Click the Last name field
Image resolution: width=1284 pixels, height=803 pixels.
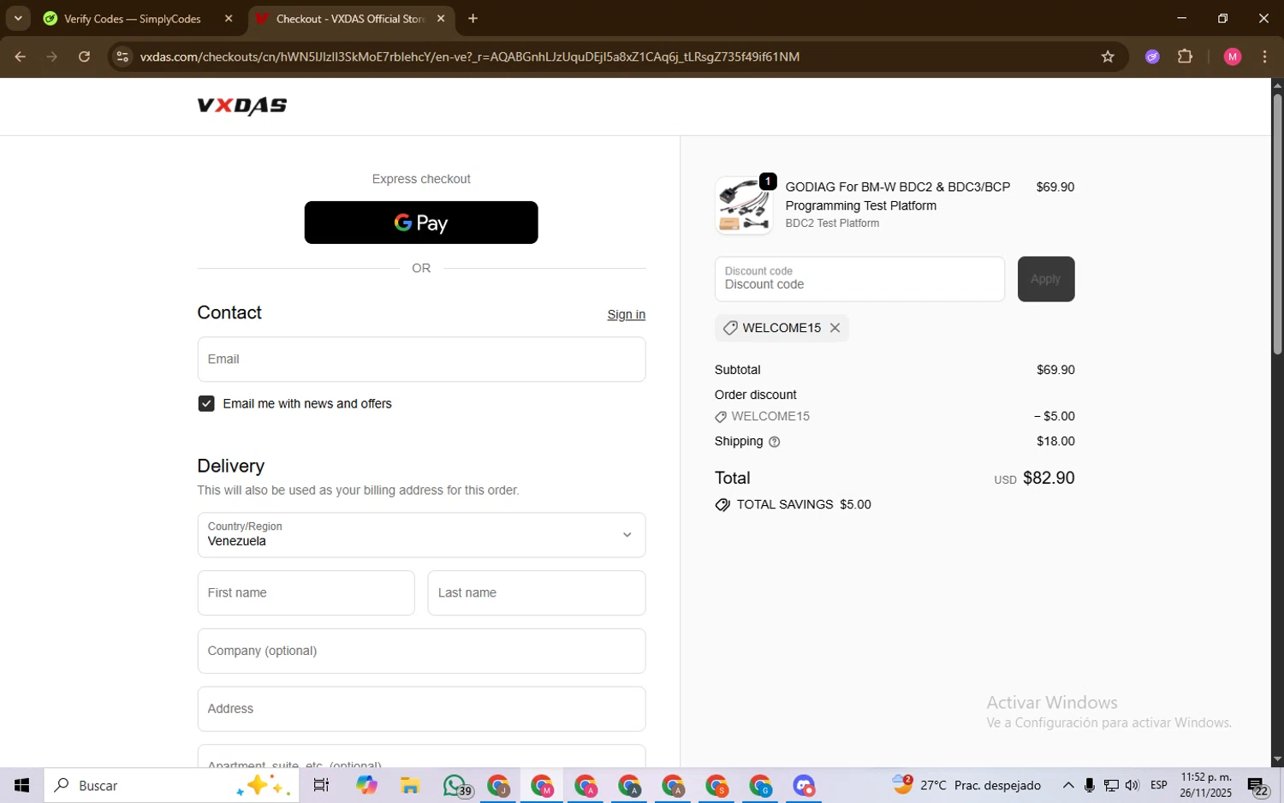pos(536,592)
